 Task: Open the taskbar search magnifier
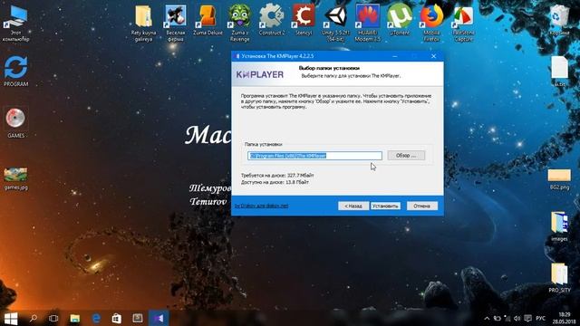(x=33, y=318)
